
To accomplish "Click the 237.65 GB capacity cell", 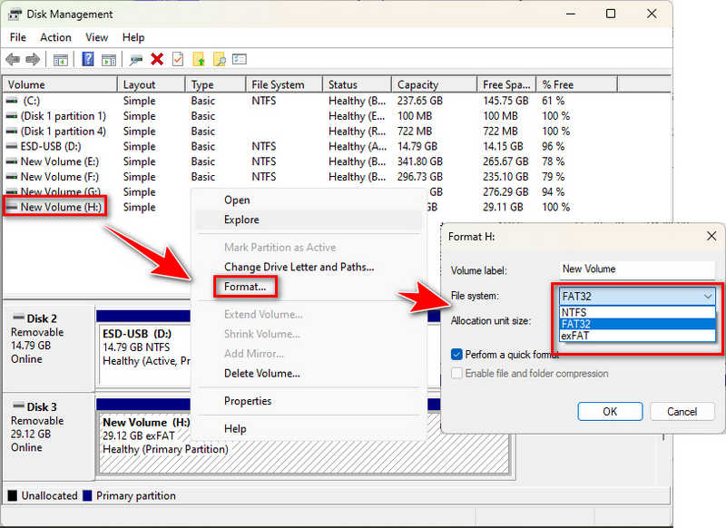I will (x=419, y=101).
